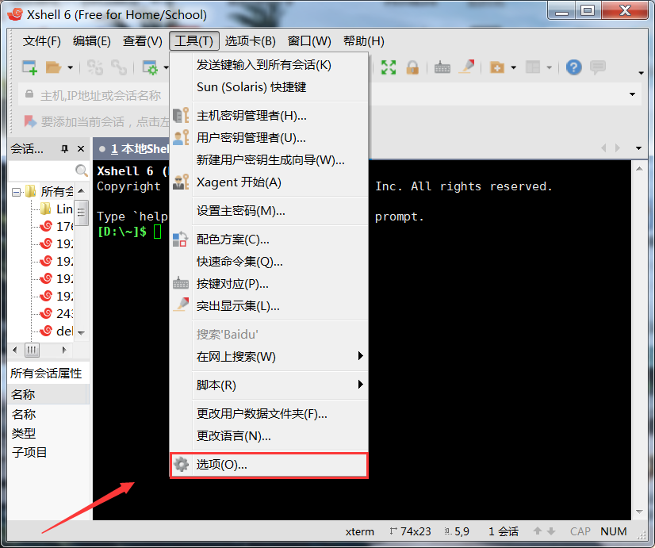Open 快速命令集(Q)

pos(269,262)
